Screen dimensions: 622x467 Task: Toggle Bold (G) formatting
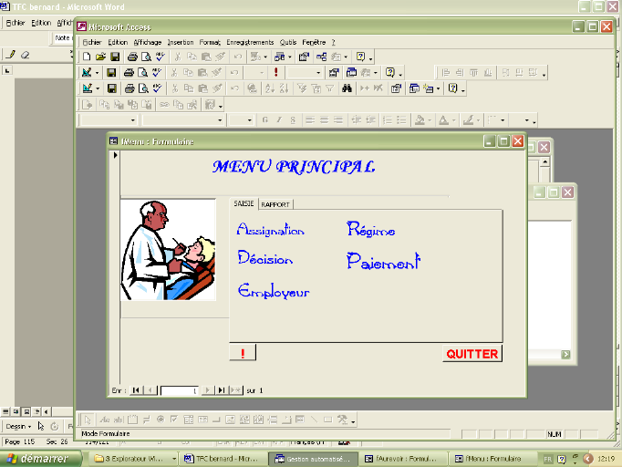click(265, 120)
